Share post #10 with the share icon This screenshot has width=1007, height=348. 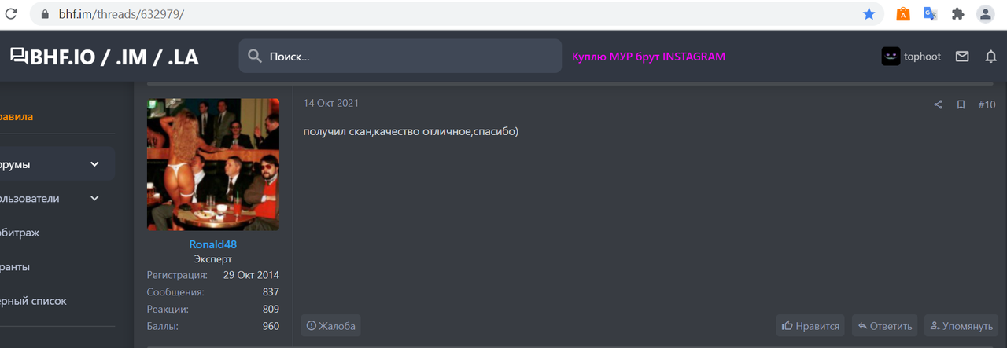pyautogui.click(x=938, y=104)
